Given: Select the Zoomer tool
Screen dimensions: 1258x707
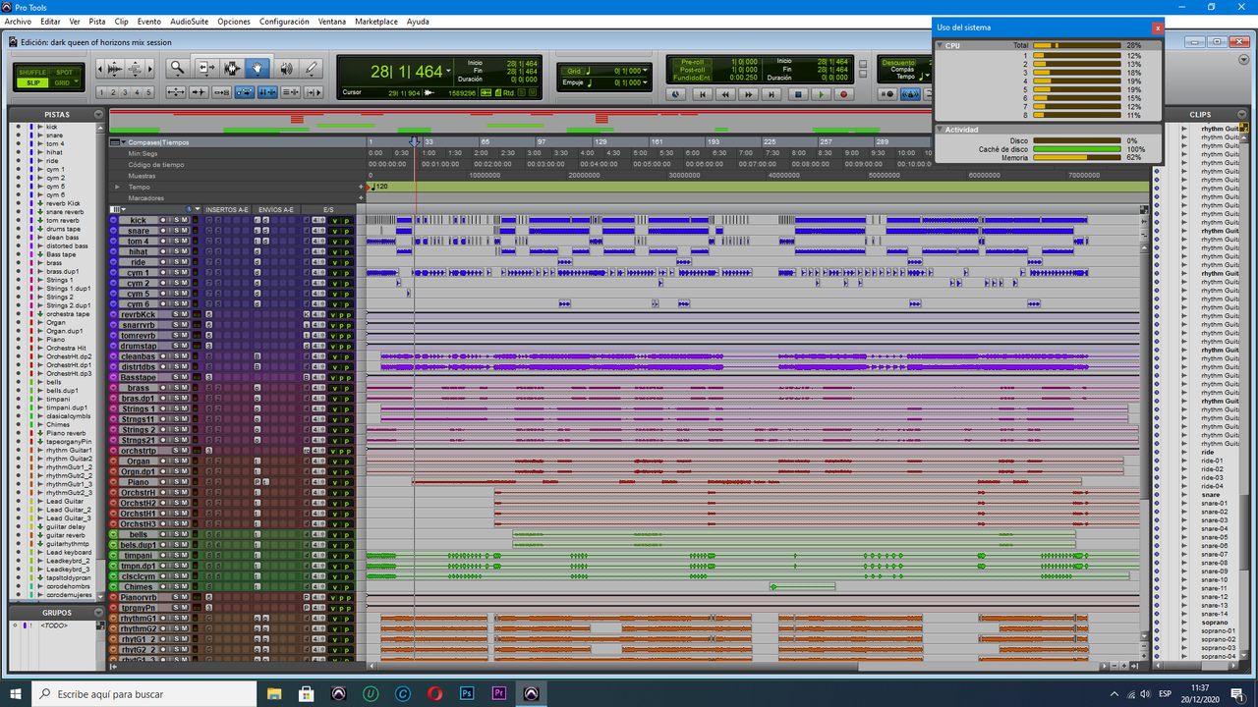Looking at the screenshot, I should pos(178,69).
